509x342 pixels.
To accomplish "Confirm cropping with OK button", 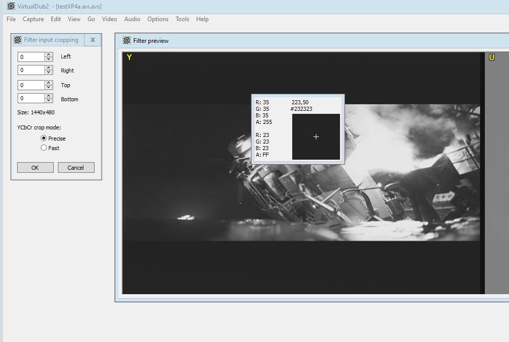I will point(35,168).
